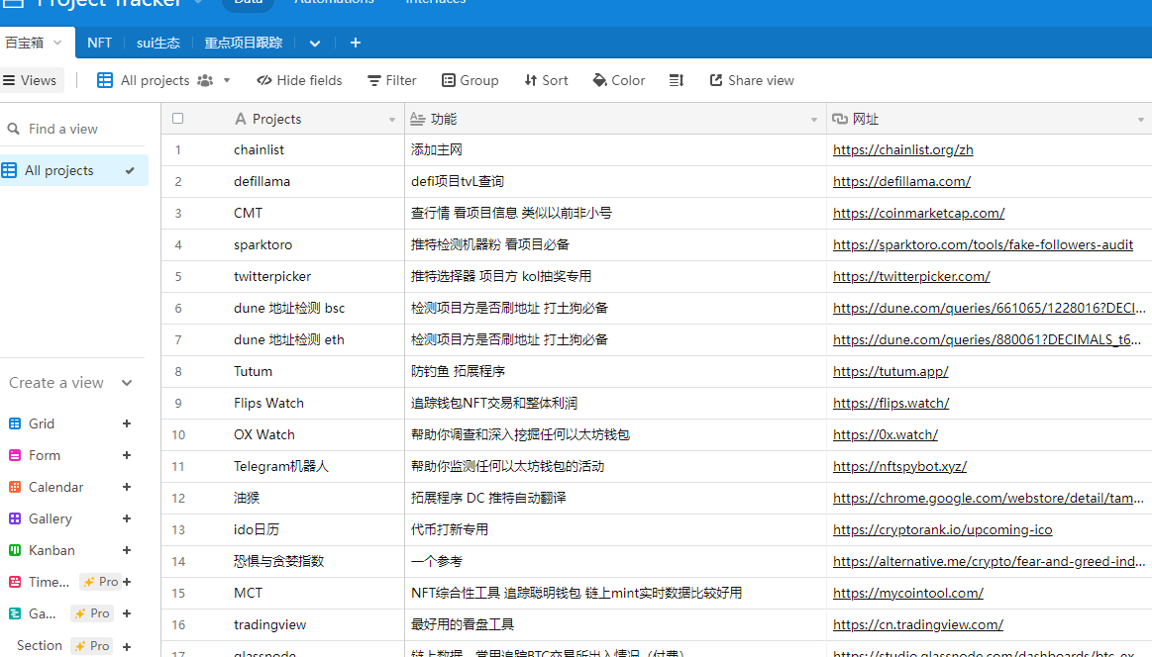Add a Kanban view with plus icon

pos(127,550)
